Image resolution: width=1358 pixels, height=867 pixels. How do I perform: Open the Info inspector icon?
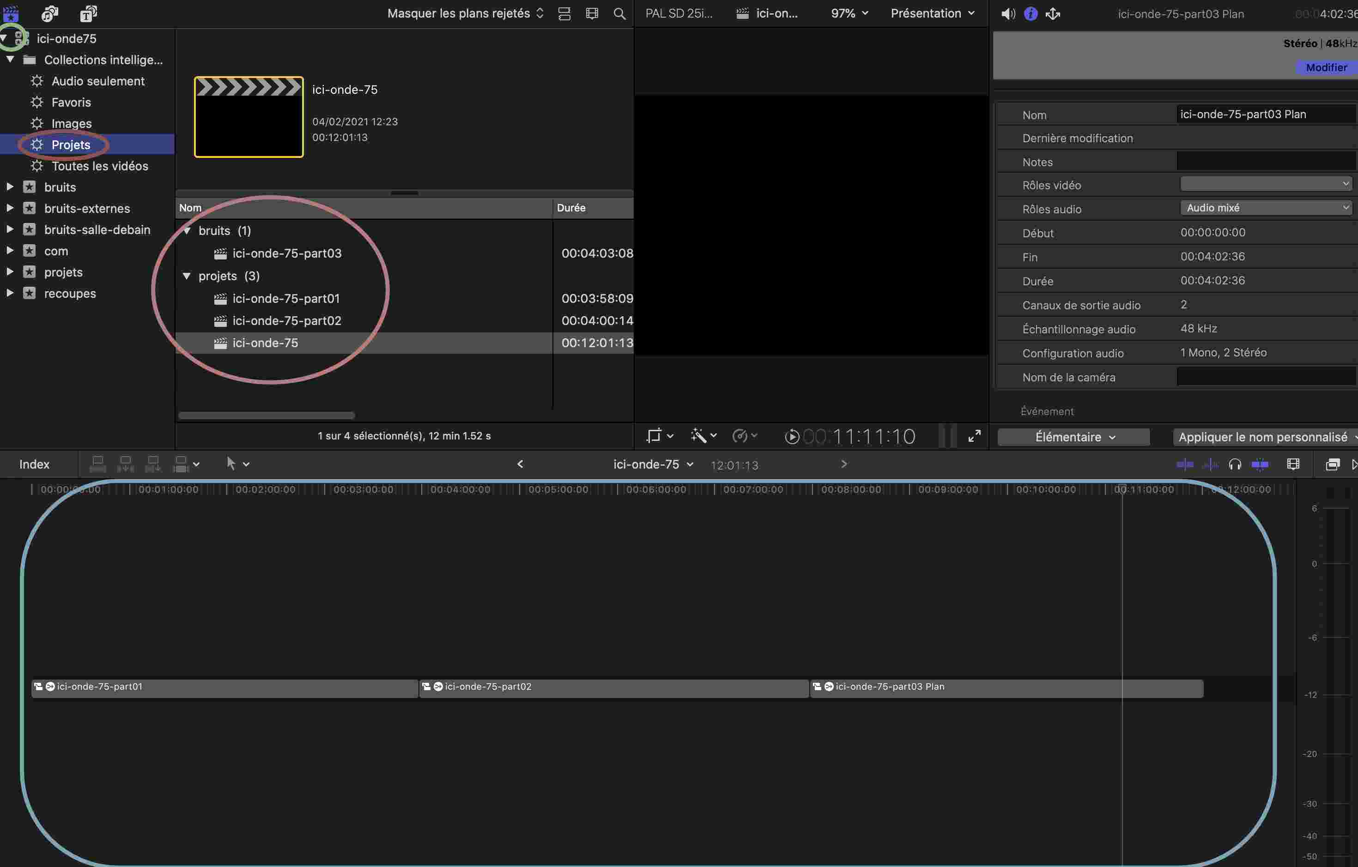tap(1031, 13)
